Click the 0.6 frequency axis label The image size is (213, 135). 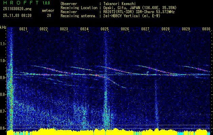point(3,128)
